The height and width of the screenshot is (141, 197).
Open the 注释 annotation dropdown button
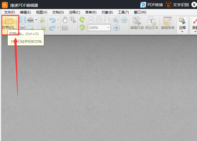(x=182, y=25)
